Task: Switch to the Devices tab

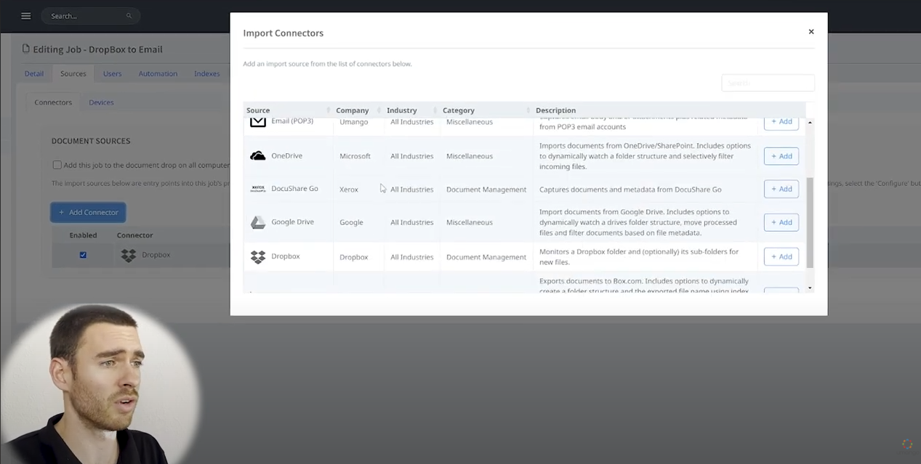Action: coord(101,102)
